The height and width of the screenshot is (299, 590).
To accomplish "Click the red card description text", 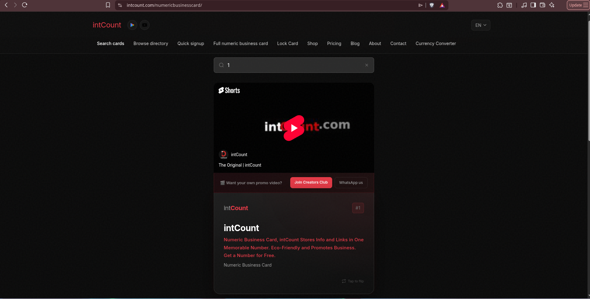I will pos(294,247).
